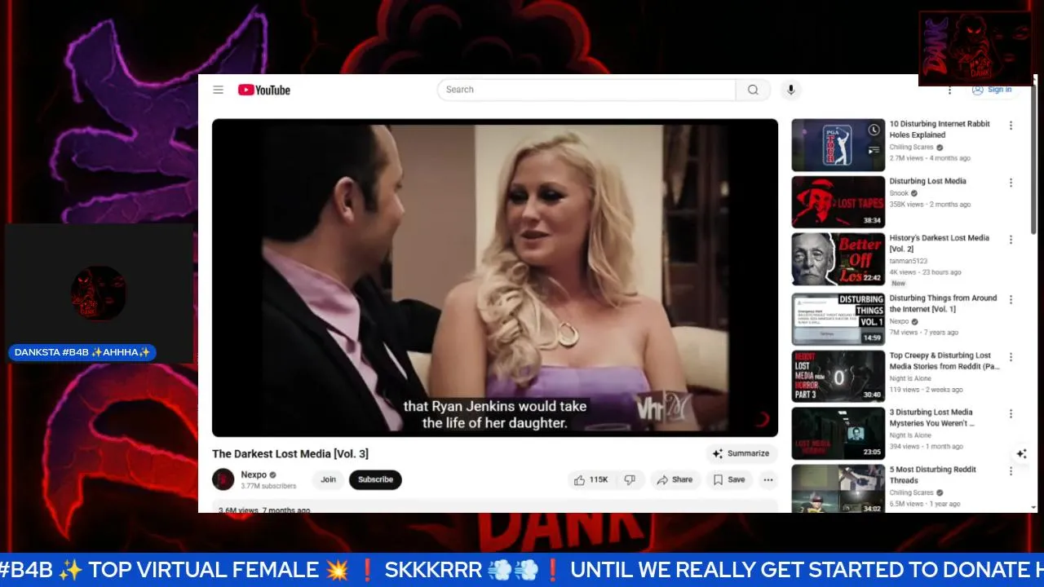Image resolution: width=1044 pixels, height=587 pixels.
Task: Click the red avatar in the stream overlay
Action: (x=98, y=293)
